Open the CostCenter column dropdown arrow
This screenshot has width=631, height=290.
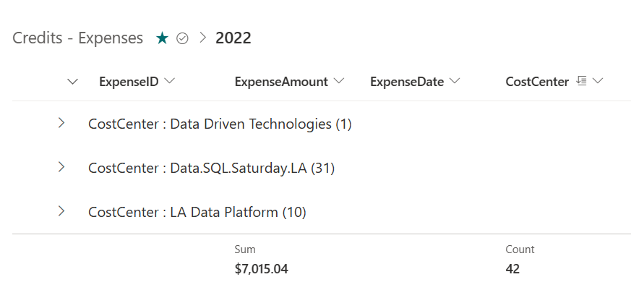(598, 82)
